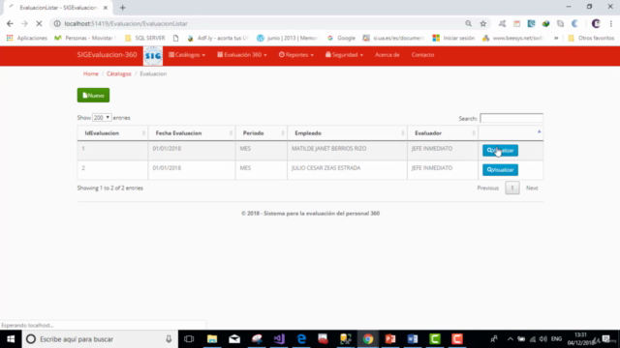620x348 pixels.
Task: Open the Chrome profile avatar
Action: pyautogui.click(x=596, y=23)
